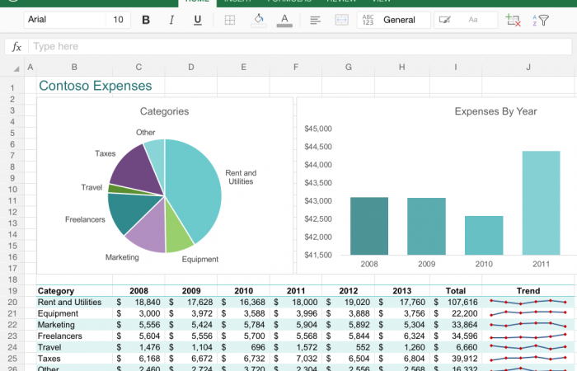The width and height of the screenshot is (577, 371).
Task: Select column header D
Action: pos(190,67)
